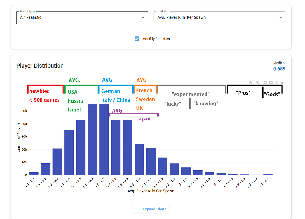Click the Number of Players axis title
305x219 pixels.
pyautogui.click(x=19, y=138)
